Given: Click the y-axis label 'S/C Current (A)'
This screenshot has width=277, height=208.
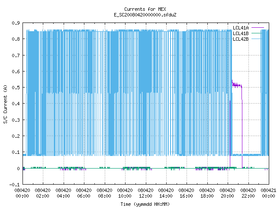Looking at the screenshot, I should pos(6,104).
